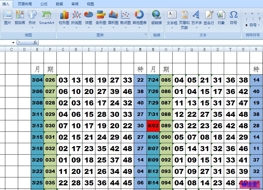Switch to the 公式 tab
This screenshot has width=263, height=190.
pos(44,4)
